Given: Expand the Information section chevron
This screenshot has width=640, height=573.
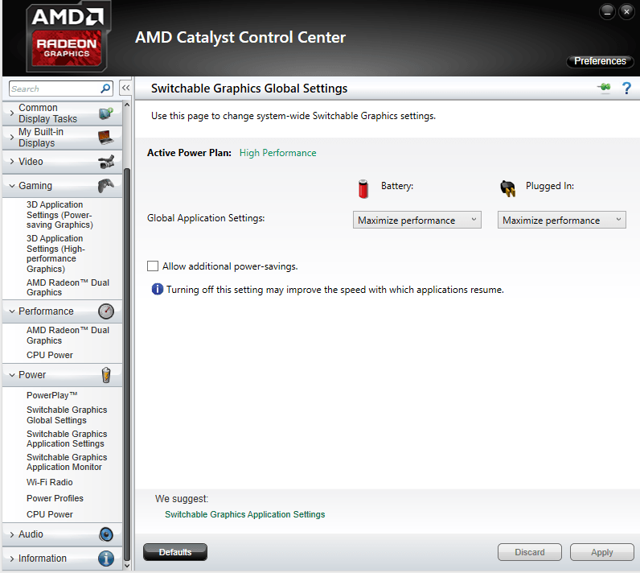Looking at the screenshot, I should tap(12, 559).
